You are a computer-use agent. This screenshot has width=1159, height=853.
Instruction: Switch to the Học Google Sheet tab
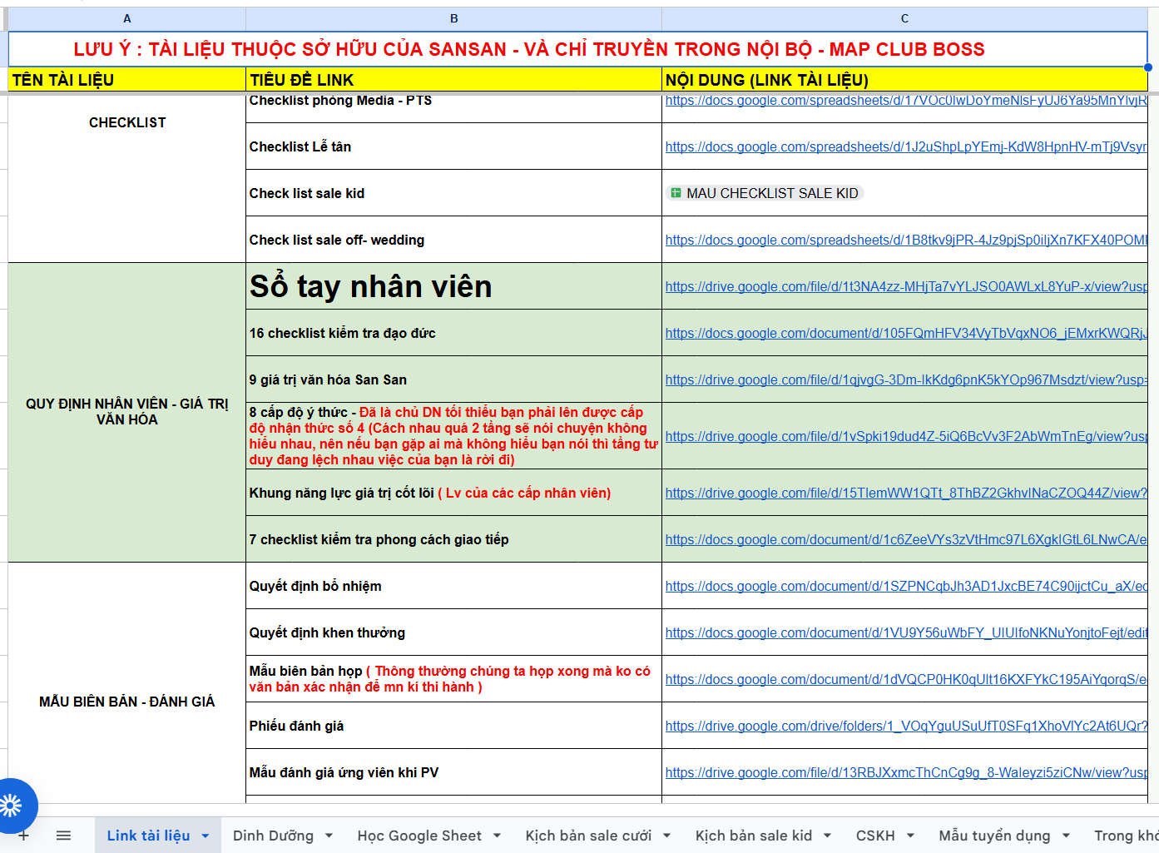coord(419,836)
